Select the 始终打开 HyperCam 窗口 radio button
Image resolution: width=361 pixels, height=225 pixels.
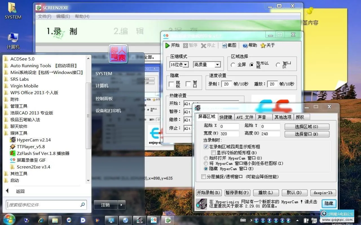(206, 158)
